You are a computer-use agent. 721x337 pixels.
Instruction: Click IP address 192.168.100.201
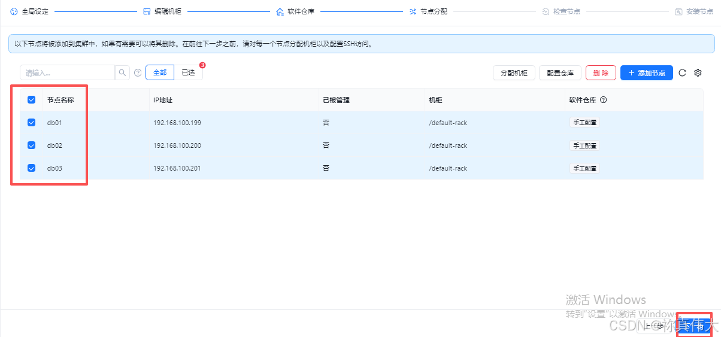(x=177, y=168)
